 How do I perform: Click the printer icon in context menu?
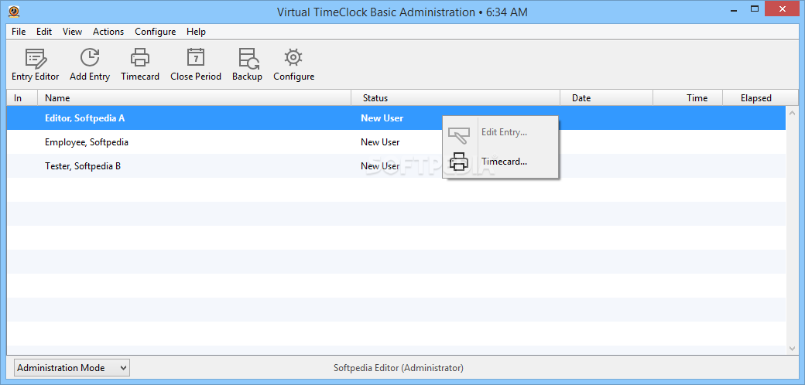(x=459, y=162)
